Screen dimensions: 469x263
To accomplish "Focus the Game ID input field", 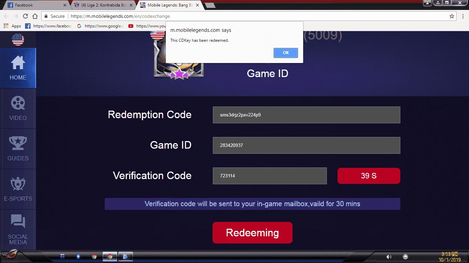I will pos(307,145).
